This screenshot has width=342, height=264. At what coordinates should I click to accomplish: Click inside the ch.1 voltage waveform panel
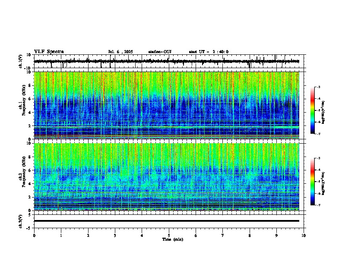(x=169, y=61)
